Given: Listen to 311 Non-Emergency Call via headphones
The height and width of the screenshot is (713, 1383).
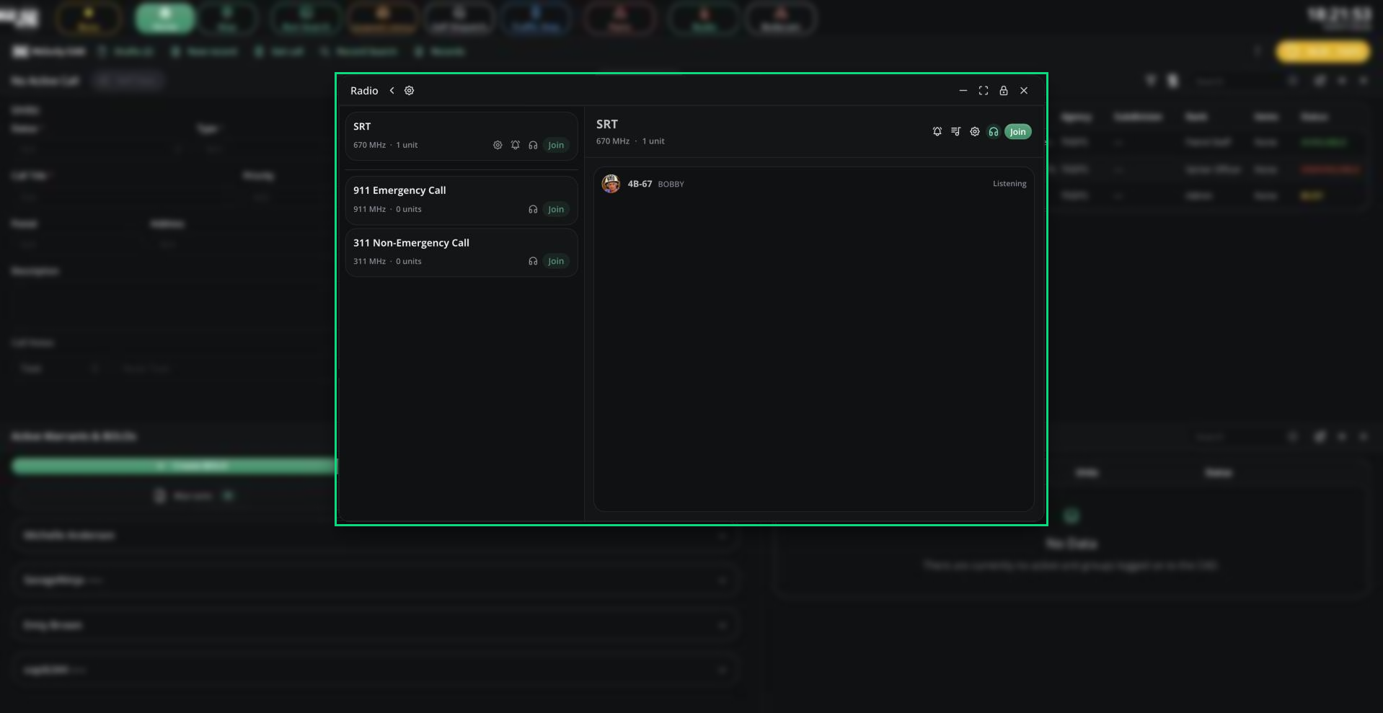Looking at the screenshot, I should coord(533,261).
